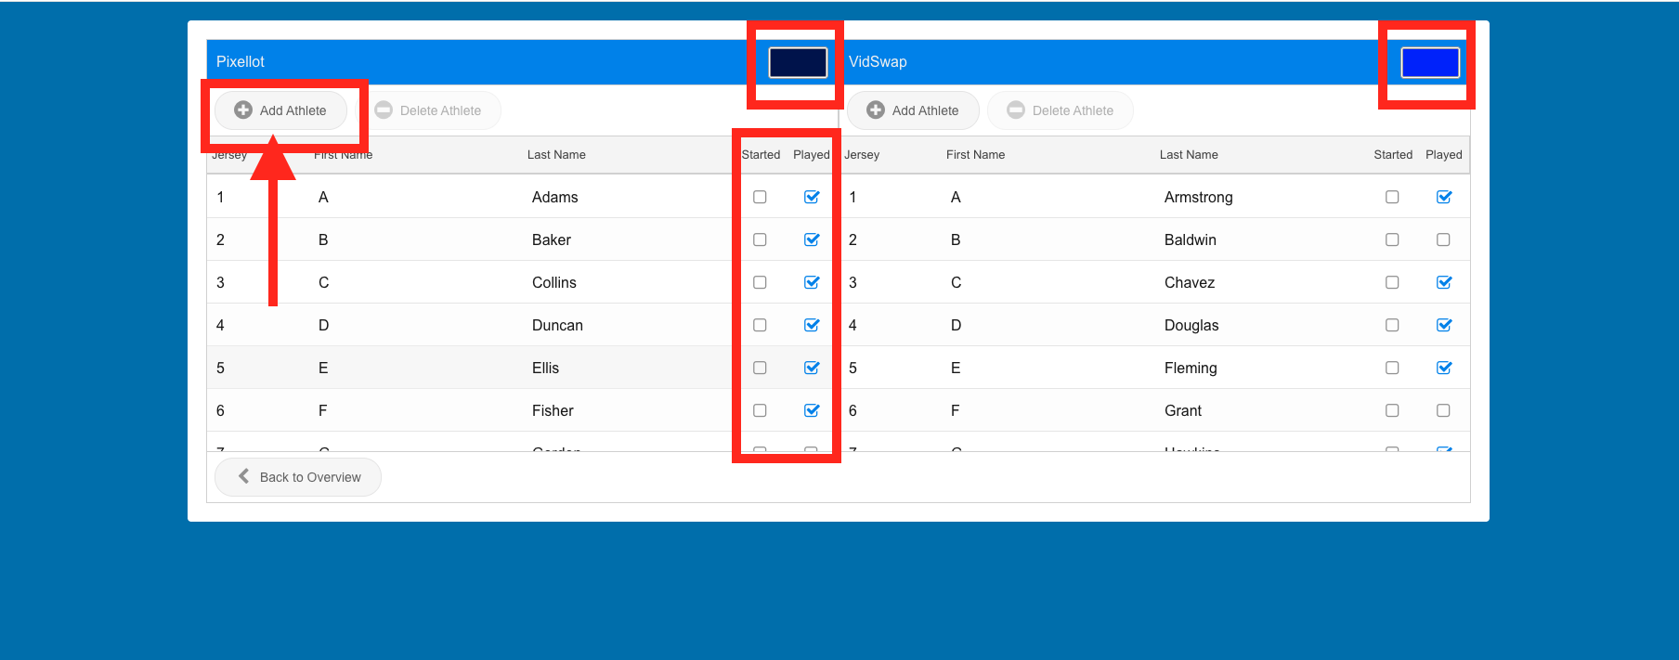Sort VidSwap table by First Name header
1679x660 pixels.
975,155
